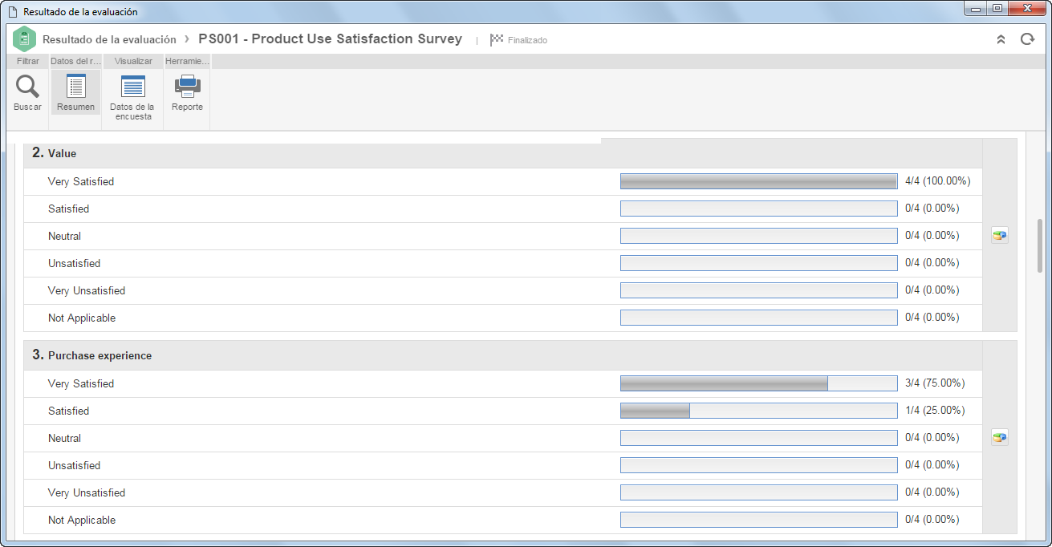Click the 3/4 (75.00%) result value

click(x=934, y=383)
